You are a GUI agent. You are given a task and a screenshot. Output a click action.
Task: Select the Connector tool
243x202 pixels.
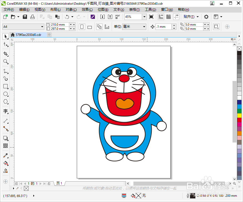click(x=6, y=128)
